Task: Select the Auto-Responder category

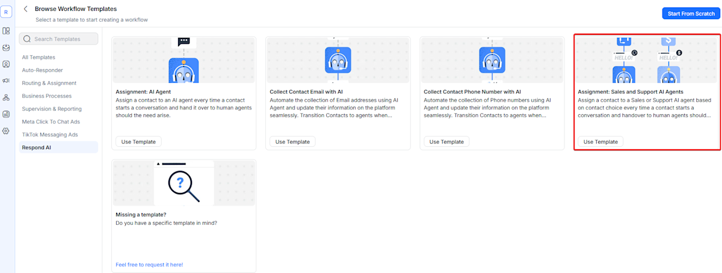Action: pyautogui.click(x=41, y=70)
